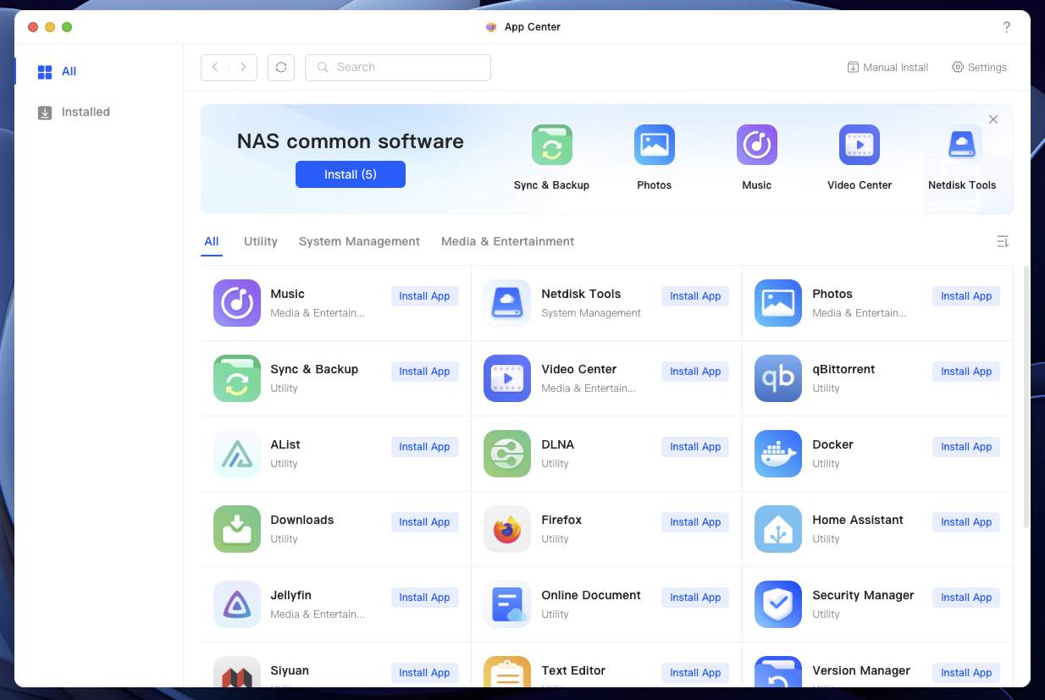Click the Music app icon in the list
This screenshot has height=700, width=1045.
[237, 303]
